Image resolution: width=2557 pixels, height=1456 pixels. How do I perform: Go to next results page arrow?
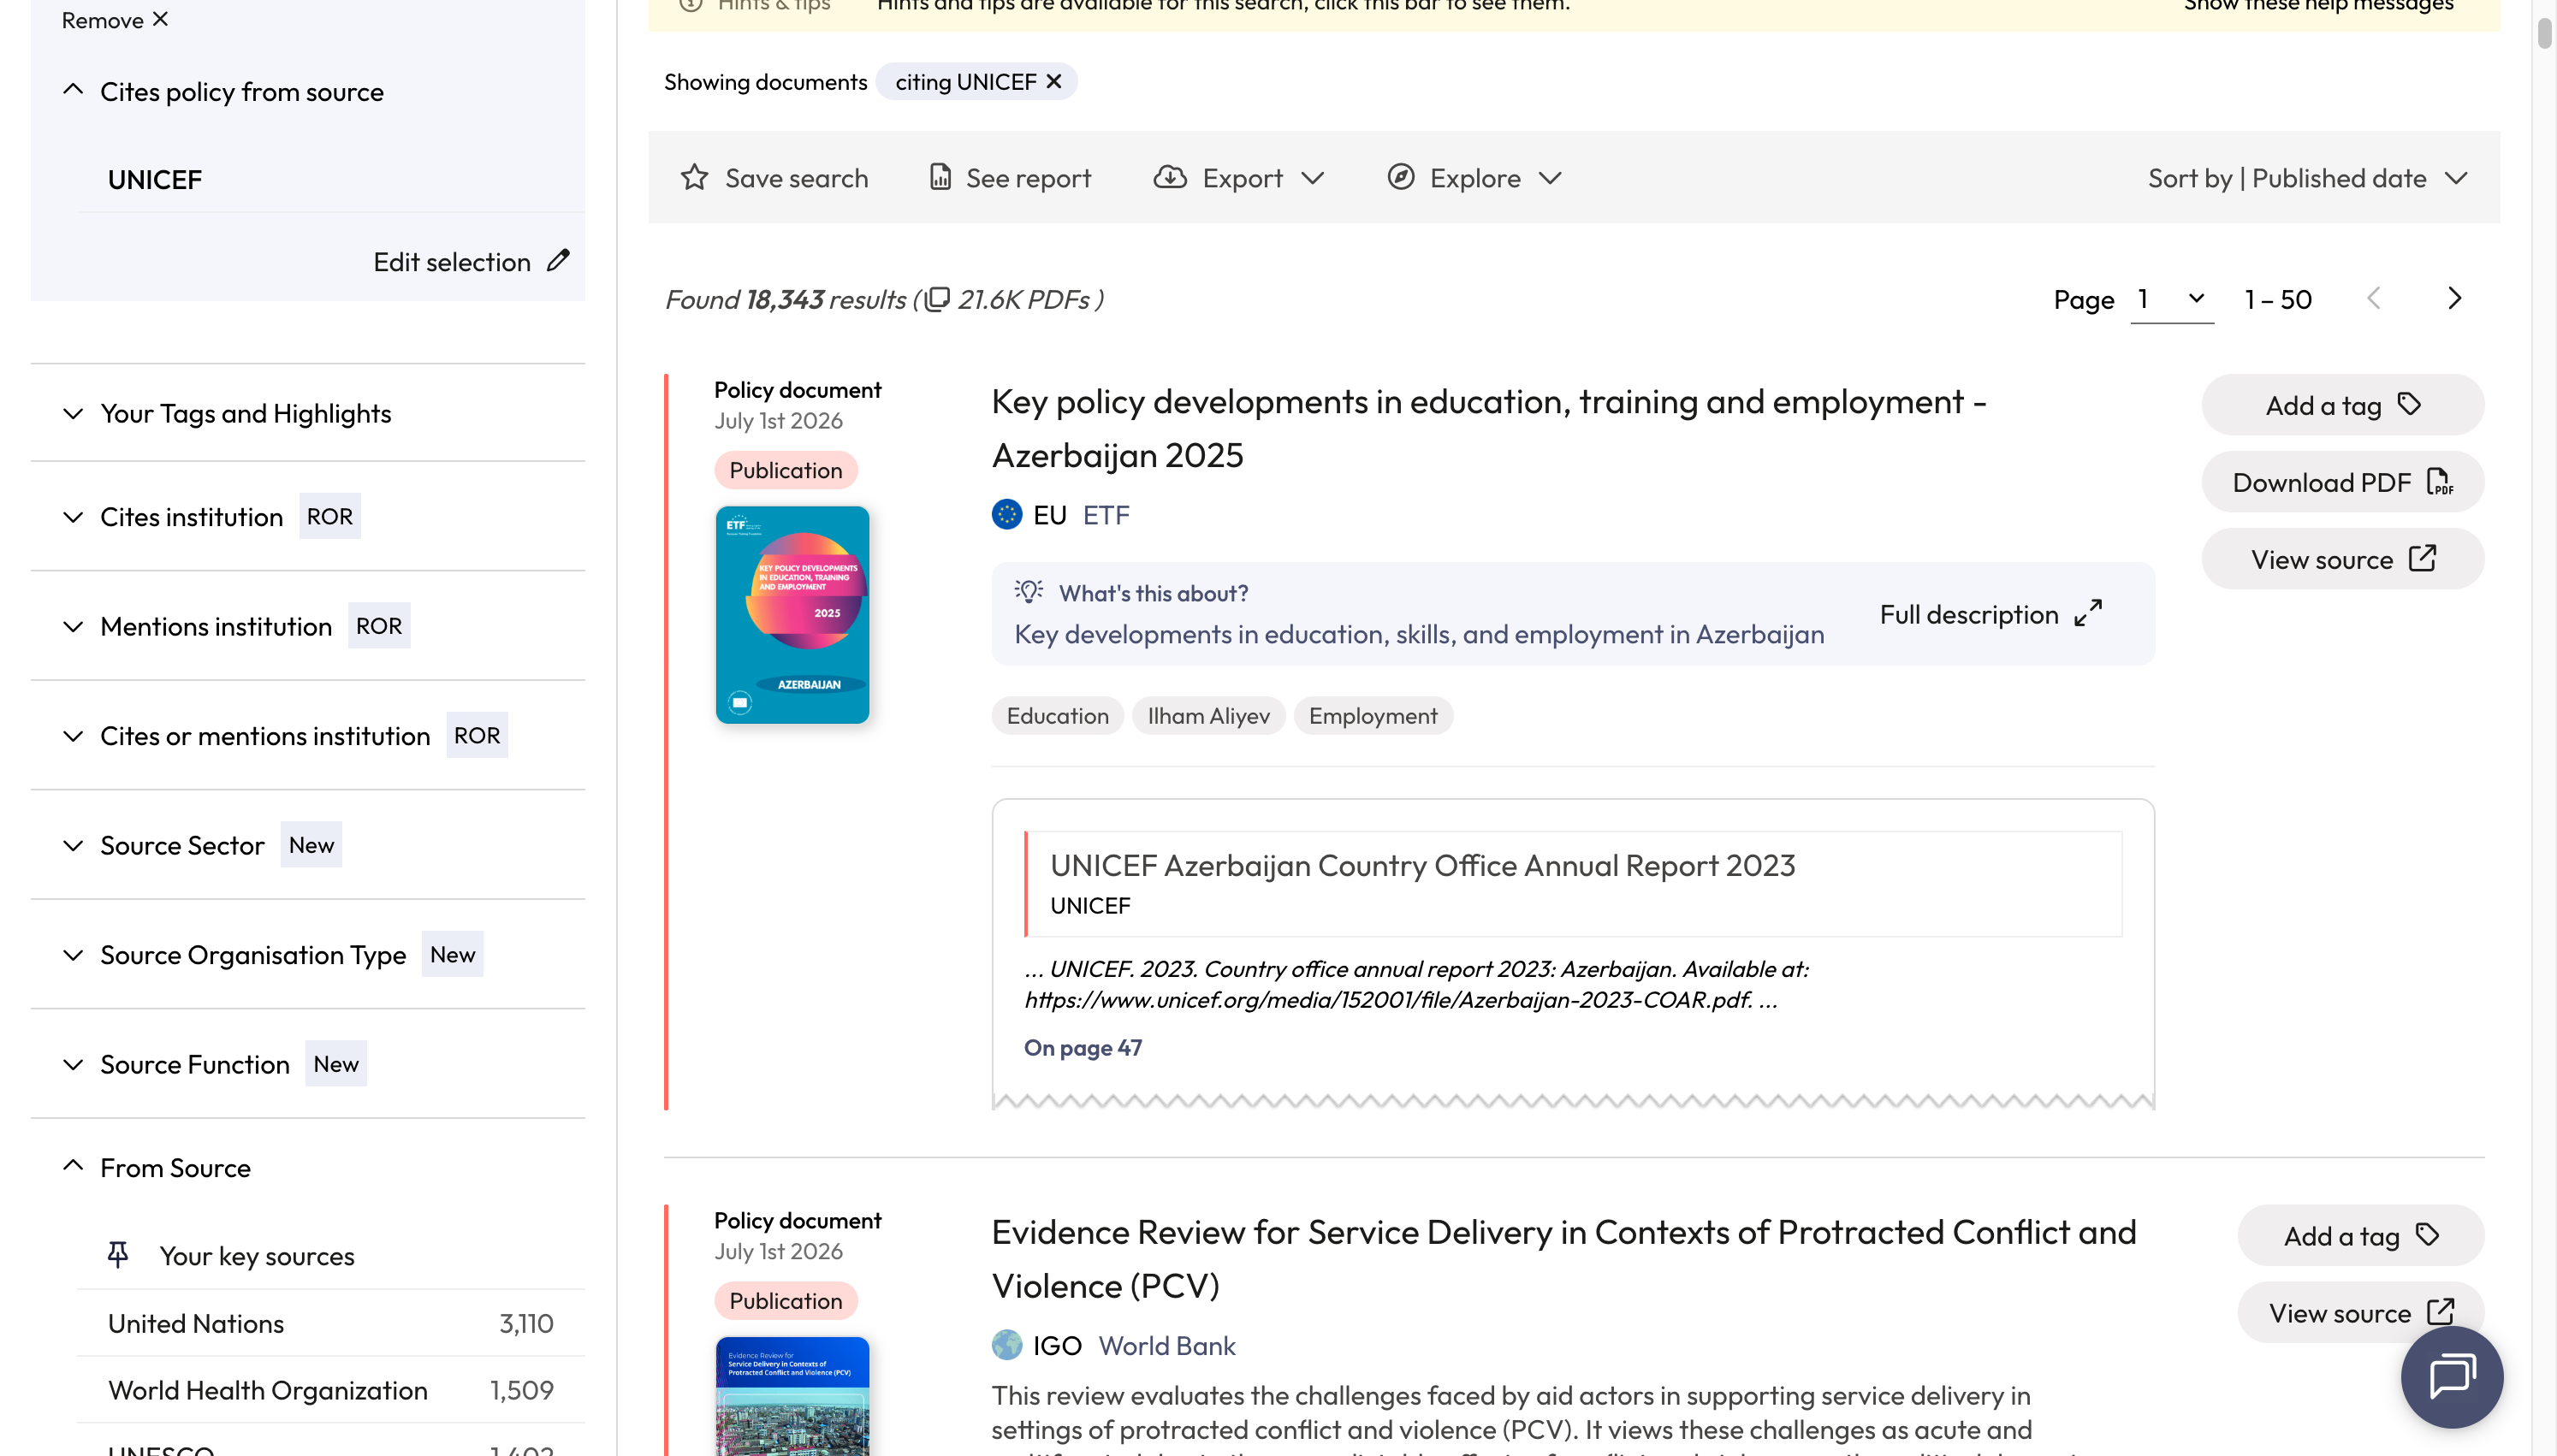click(x=2454, y=299)
